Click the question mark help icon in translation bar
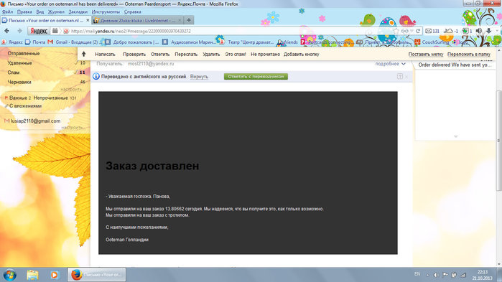This screenshot has width=502, height=282. (x=400, y=76)
